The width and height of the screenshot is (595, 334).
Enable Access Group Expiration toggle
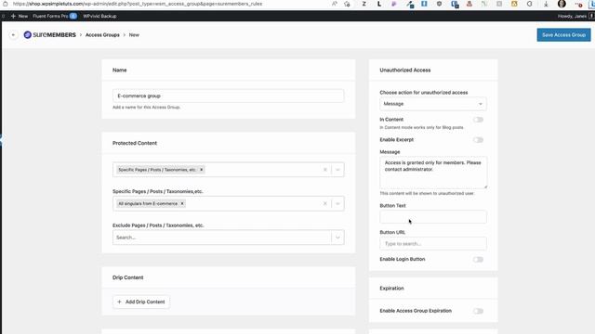[x=478, y=311]
